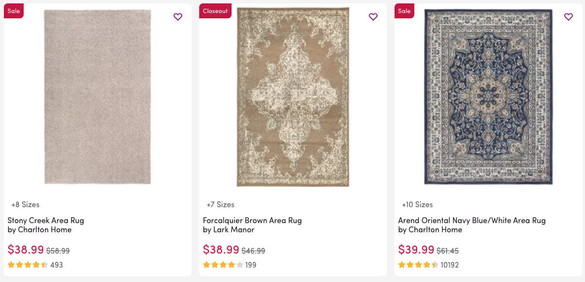Show the +7 Sizes for Forcalquier rug

[220, 204]
